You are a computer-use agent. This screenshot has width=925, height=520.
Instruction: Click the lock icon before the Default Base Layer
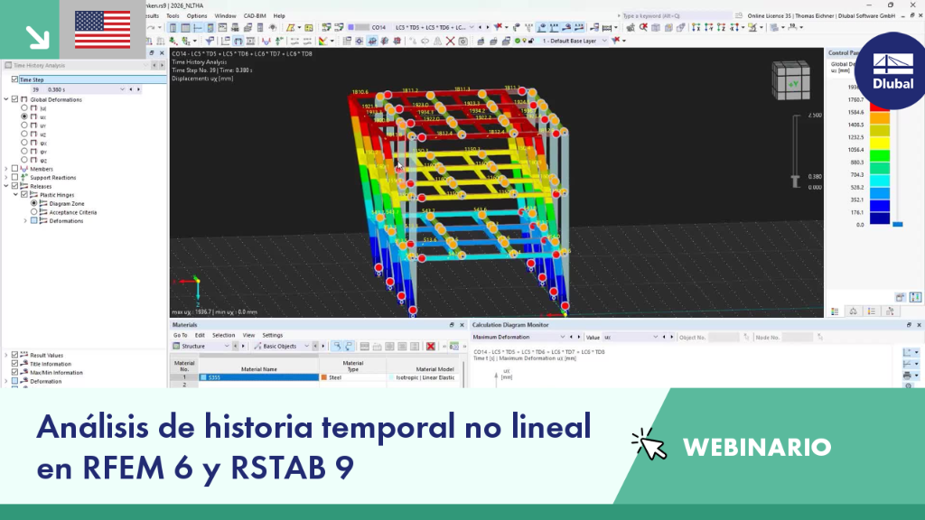tap(531, 41)
